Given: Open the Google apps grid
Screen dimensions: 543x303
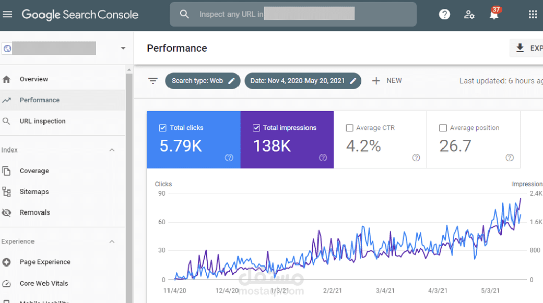Looking at the screenshot, I should pyautogui.click(x=533, y=14).
